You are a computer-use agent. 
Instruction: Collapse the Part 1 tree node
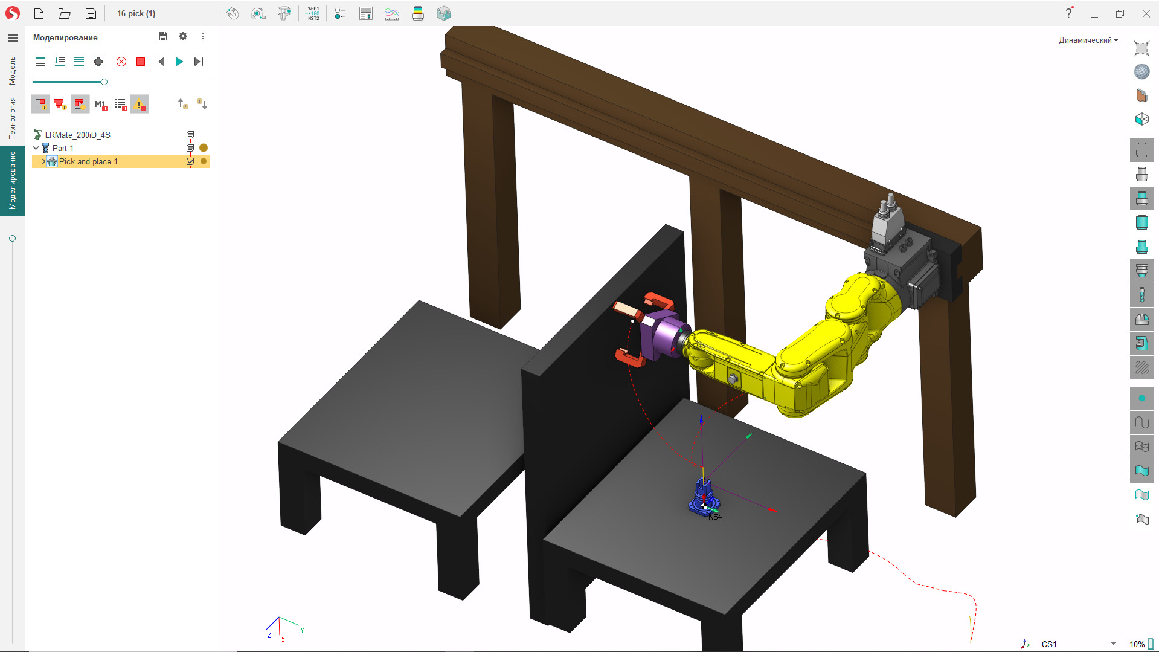coord(36,148)
